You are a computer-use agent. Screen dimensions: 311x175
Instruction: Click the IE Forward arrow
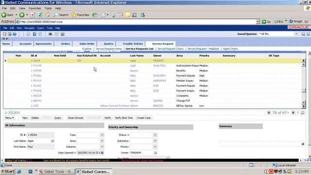click(x=21, y=15)
